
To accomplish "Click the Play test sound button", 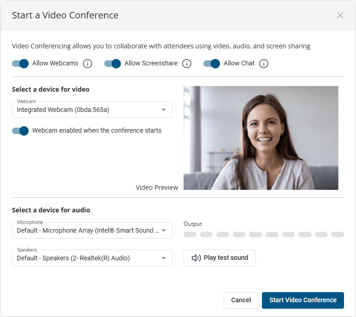I will point(220,258).
